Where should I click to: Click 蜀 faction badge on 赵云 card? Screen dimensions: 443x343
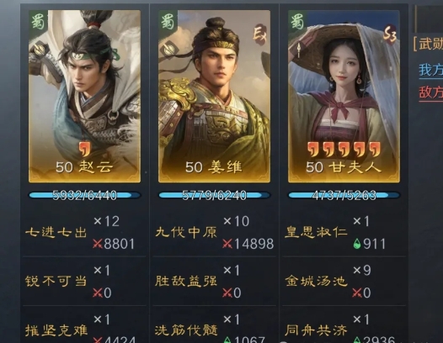38,22
